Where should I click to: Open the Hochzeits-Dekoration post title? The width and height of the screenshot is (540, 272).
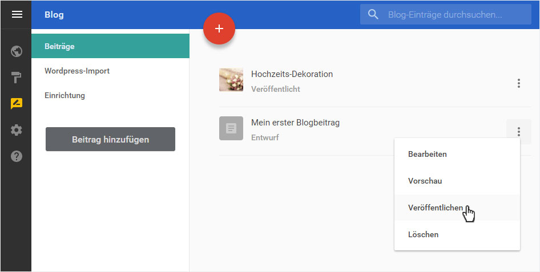(x=292, y=74)
